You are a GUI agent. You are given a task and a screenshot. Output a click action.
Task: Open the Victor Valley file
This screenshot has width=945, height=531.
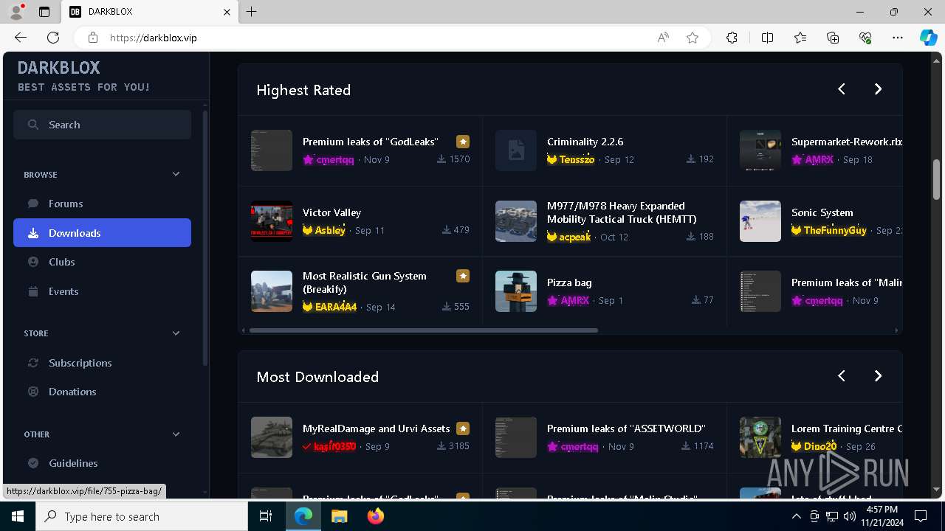pos(331,212)
